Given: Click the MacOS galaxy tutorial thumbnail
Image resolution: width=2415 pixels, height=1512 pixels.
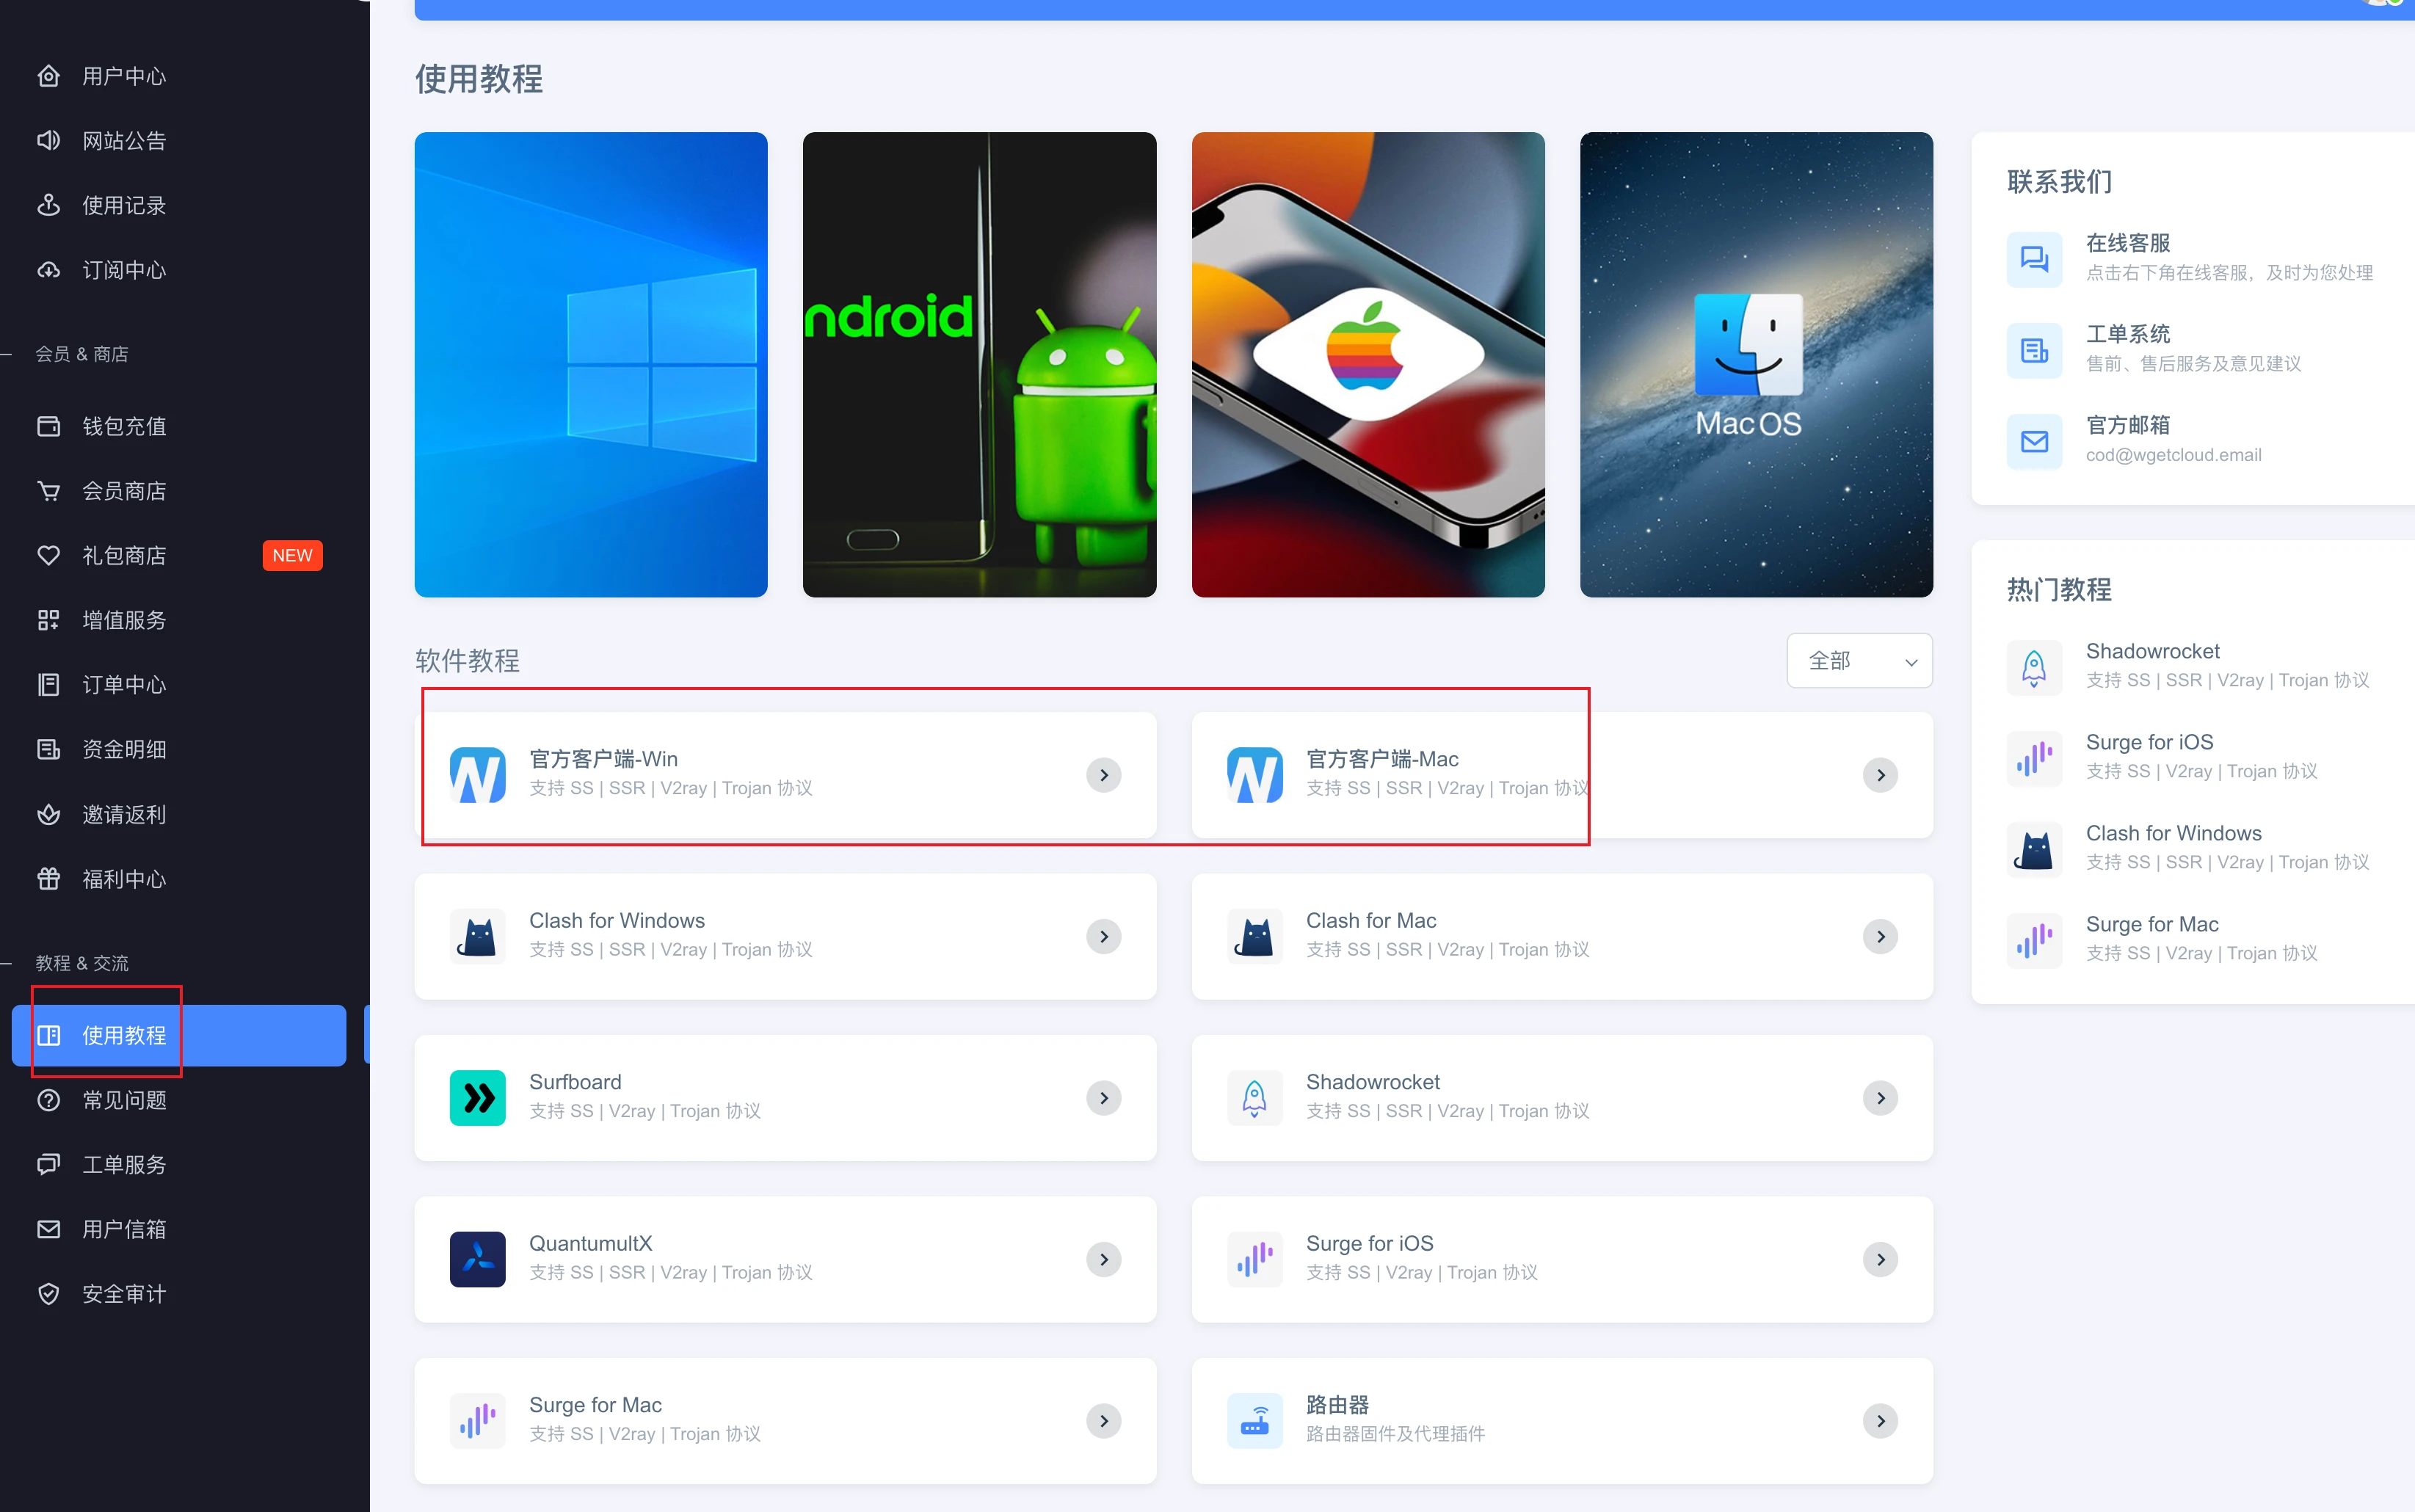Looking at the screenshot, I should pyautogui.click(x=1755, y=365).
